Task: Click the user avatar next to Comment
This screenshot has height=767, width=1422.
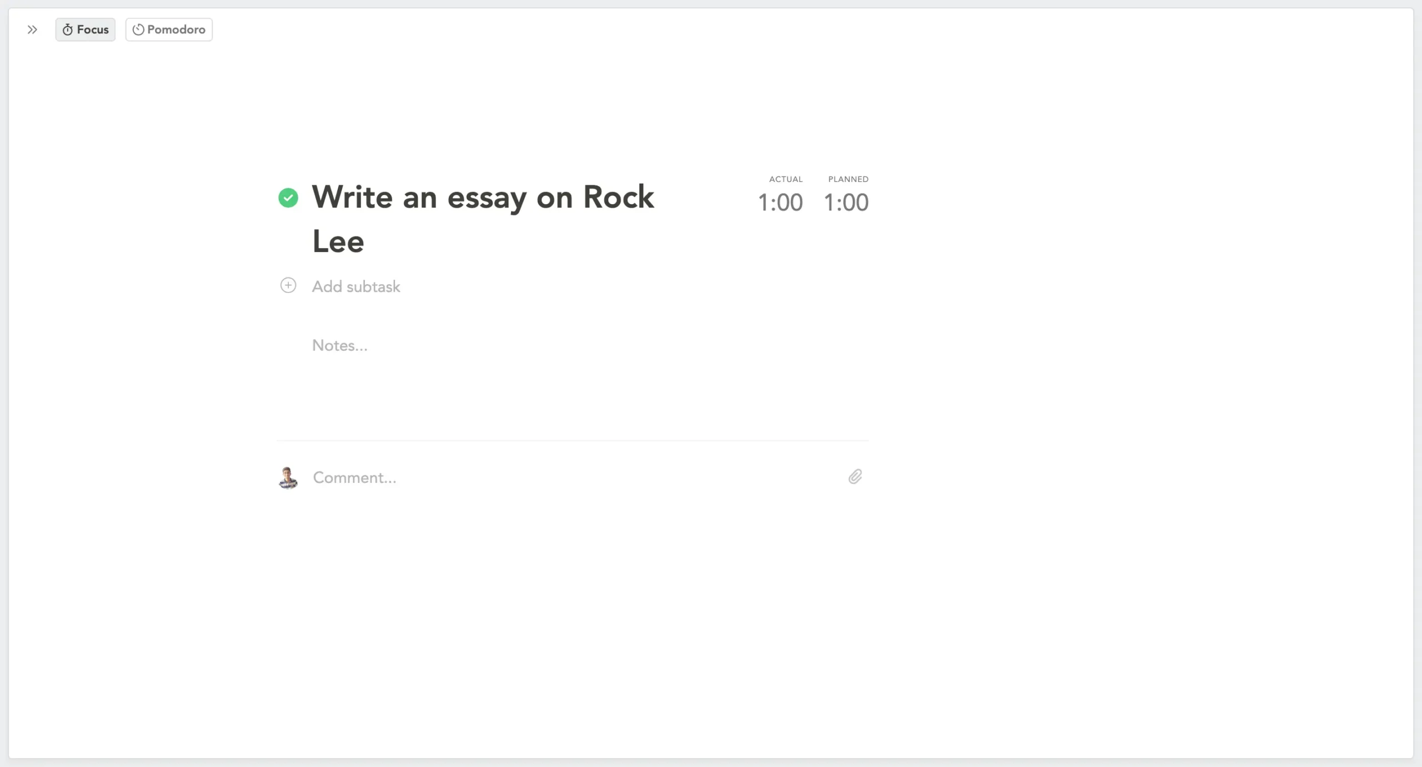Action: 288,477
